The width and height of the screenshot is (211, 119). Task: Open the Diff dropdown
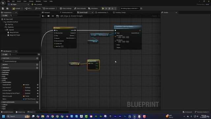[28, 8]
